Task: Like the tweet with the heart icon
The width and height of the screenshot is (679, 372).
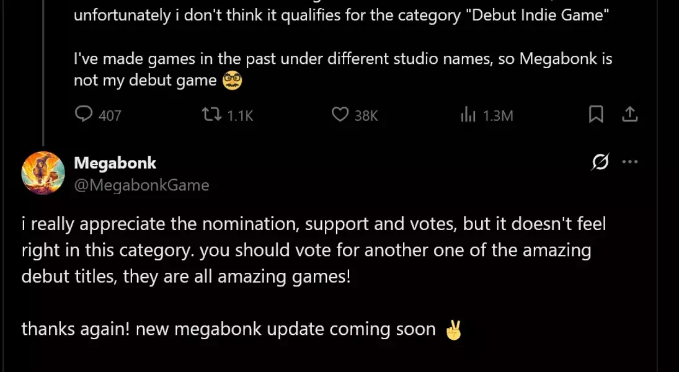Action: pyautogui.click(x=340, y=115)
